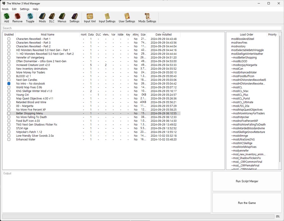Viewport: 284px width, 221px height.
Task: Select modSelectableBetsNHaggle in load order
Action: pos(247,50)
